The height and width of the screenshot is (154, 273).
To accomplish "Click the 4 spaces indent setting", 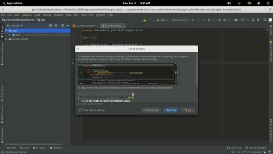I will click(x=256, y=152).
